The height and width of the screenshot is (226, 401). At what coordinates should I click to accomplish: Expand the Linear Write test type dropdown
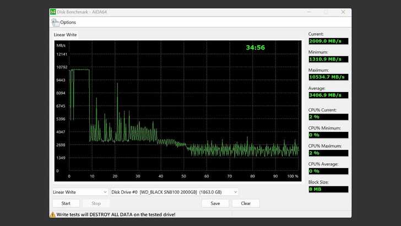pos(79,192)
